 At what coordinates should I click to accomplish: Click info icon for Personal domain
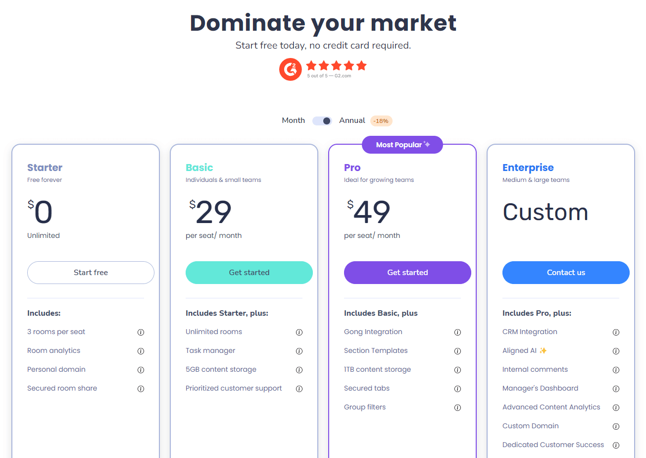coord(141,370)
